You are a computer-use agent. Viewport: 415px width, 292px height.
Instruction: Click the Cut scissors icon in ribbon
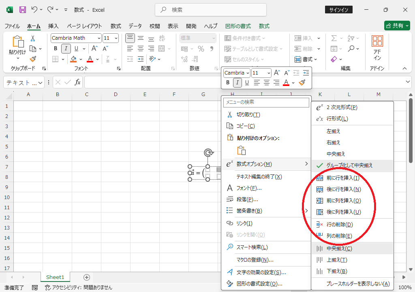tap(33, 38)
